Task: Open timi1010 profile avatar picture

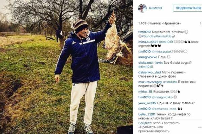Action: click(x=142, y=8)
